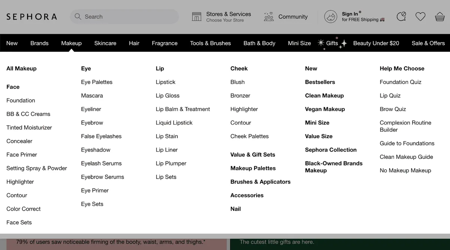450x250 pixels.
Task: Open the chat messages icon
Action: tap(401, 17)
